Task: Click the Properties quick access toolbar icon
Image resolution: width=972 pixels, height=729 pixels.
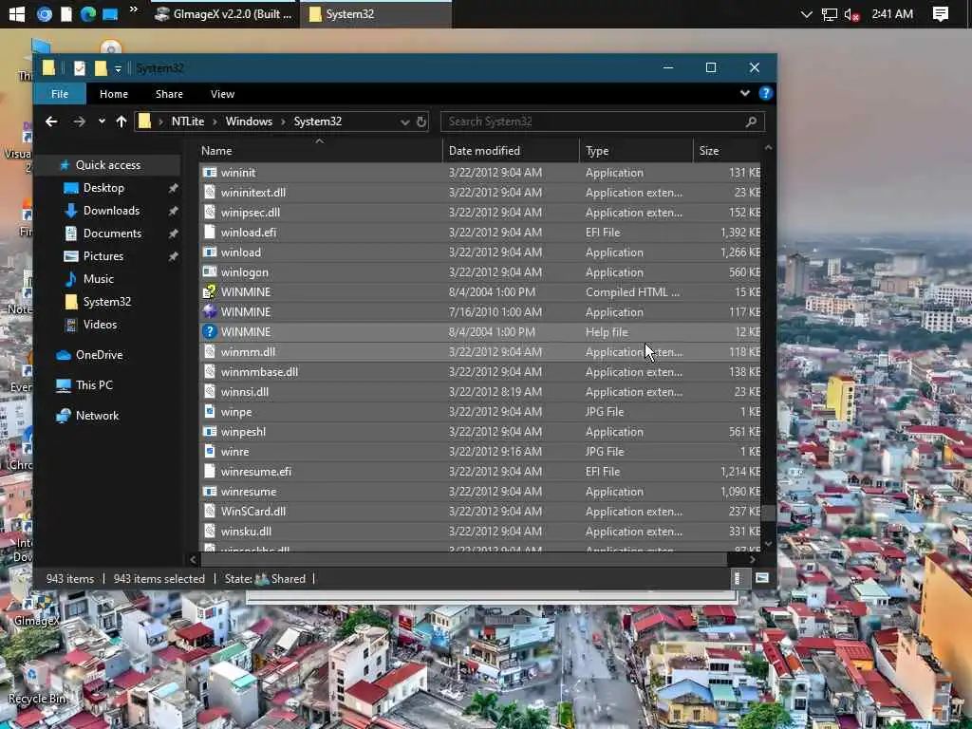Action: (x=80, y=68)
